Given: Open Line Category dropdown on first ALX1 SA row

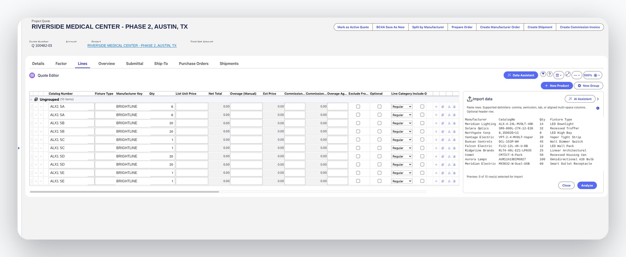Looking at the screenshot, I should point(402,107).
